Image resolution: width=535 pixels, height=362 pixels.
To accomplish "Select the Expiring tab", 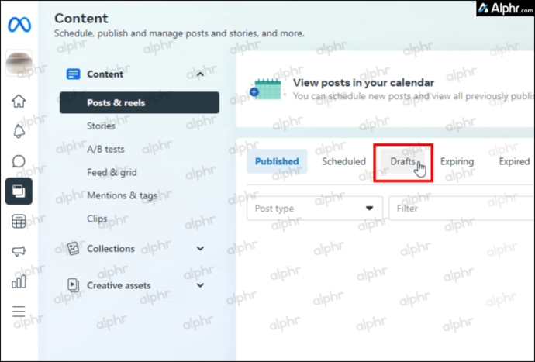I will (x=457, y=161).
